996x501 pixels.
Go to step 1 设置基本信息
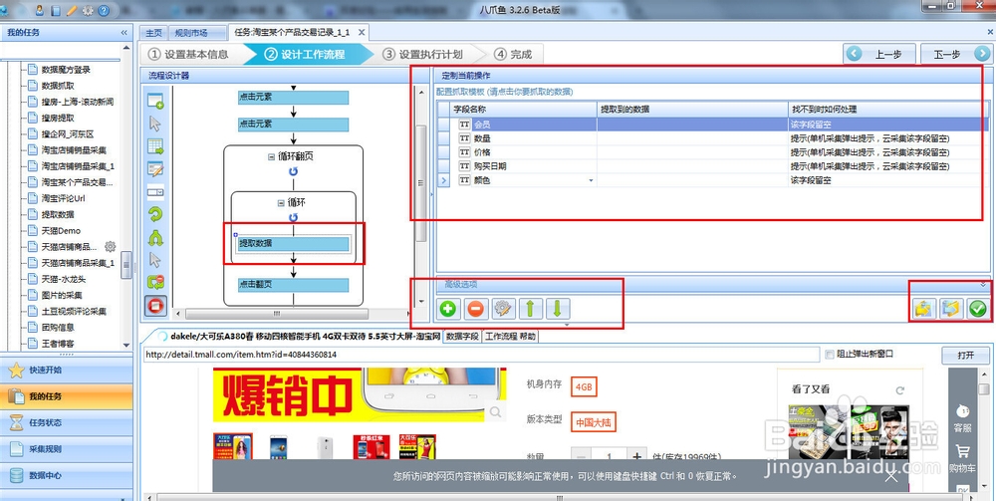(188, 55)
